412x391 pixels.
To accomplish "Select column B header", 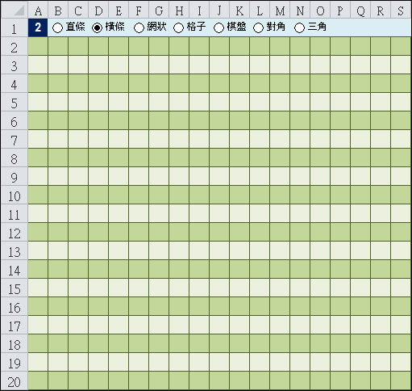I will (x=58, y=11).
